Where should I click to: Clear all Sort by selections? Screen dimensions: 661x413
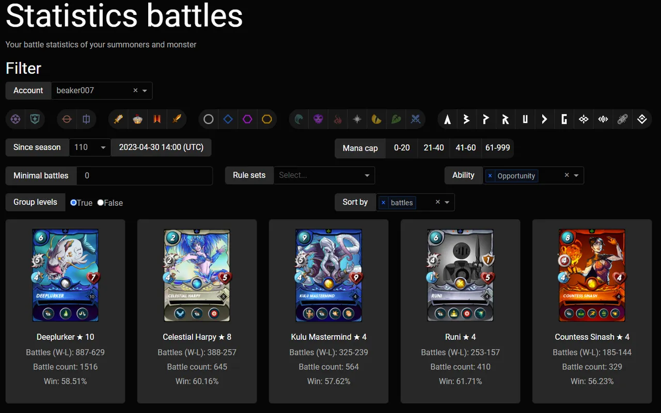pos(437,202)
